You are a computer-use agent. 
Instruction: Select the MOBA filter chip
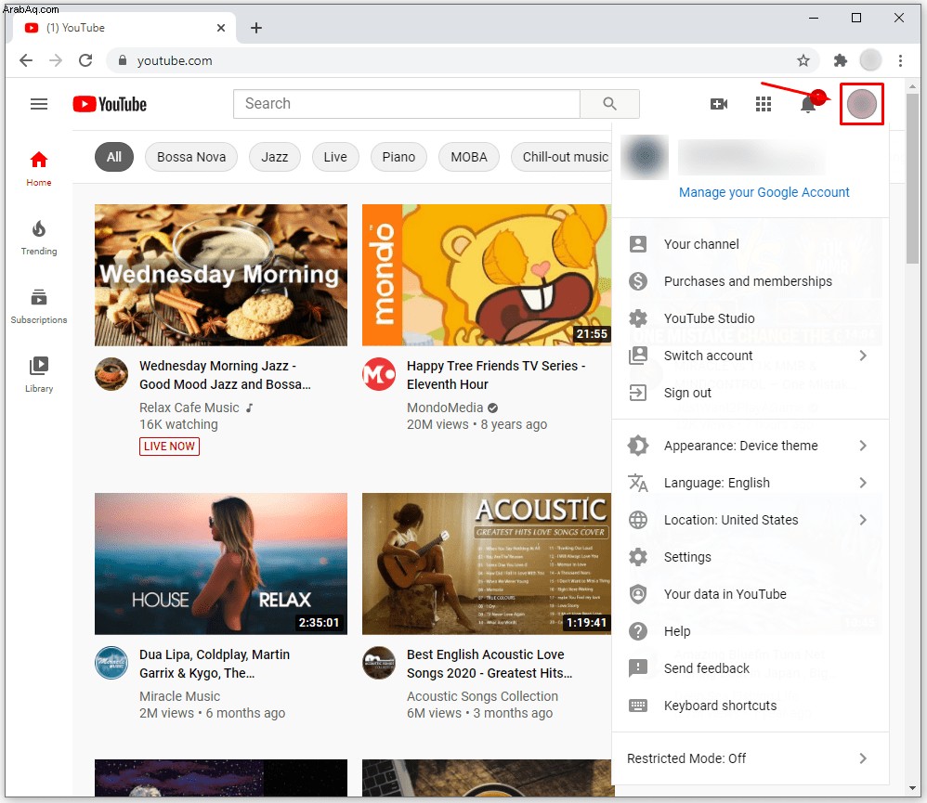pyautogui.click(x=469, y=157)
